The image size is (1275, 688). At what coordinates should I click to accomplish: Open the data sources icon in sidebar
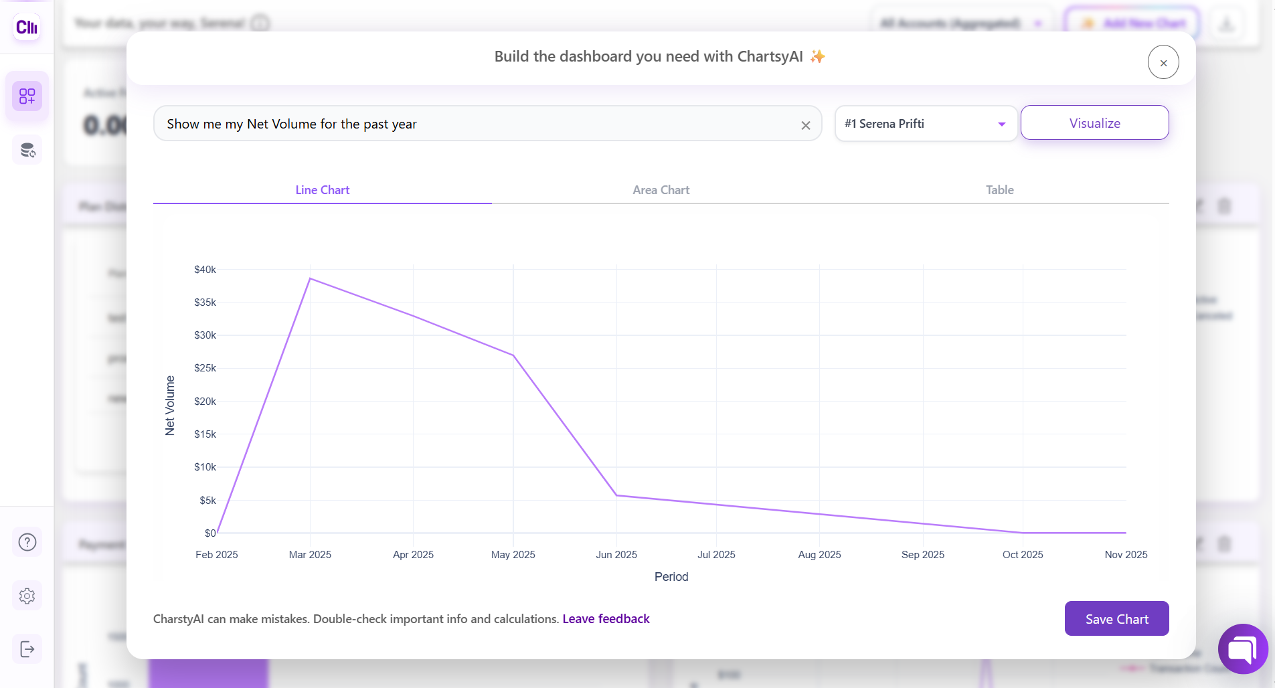point(27,149)
